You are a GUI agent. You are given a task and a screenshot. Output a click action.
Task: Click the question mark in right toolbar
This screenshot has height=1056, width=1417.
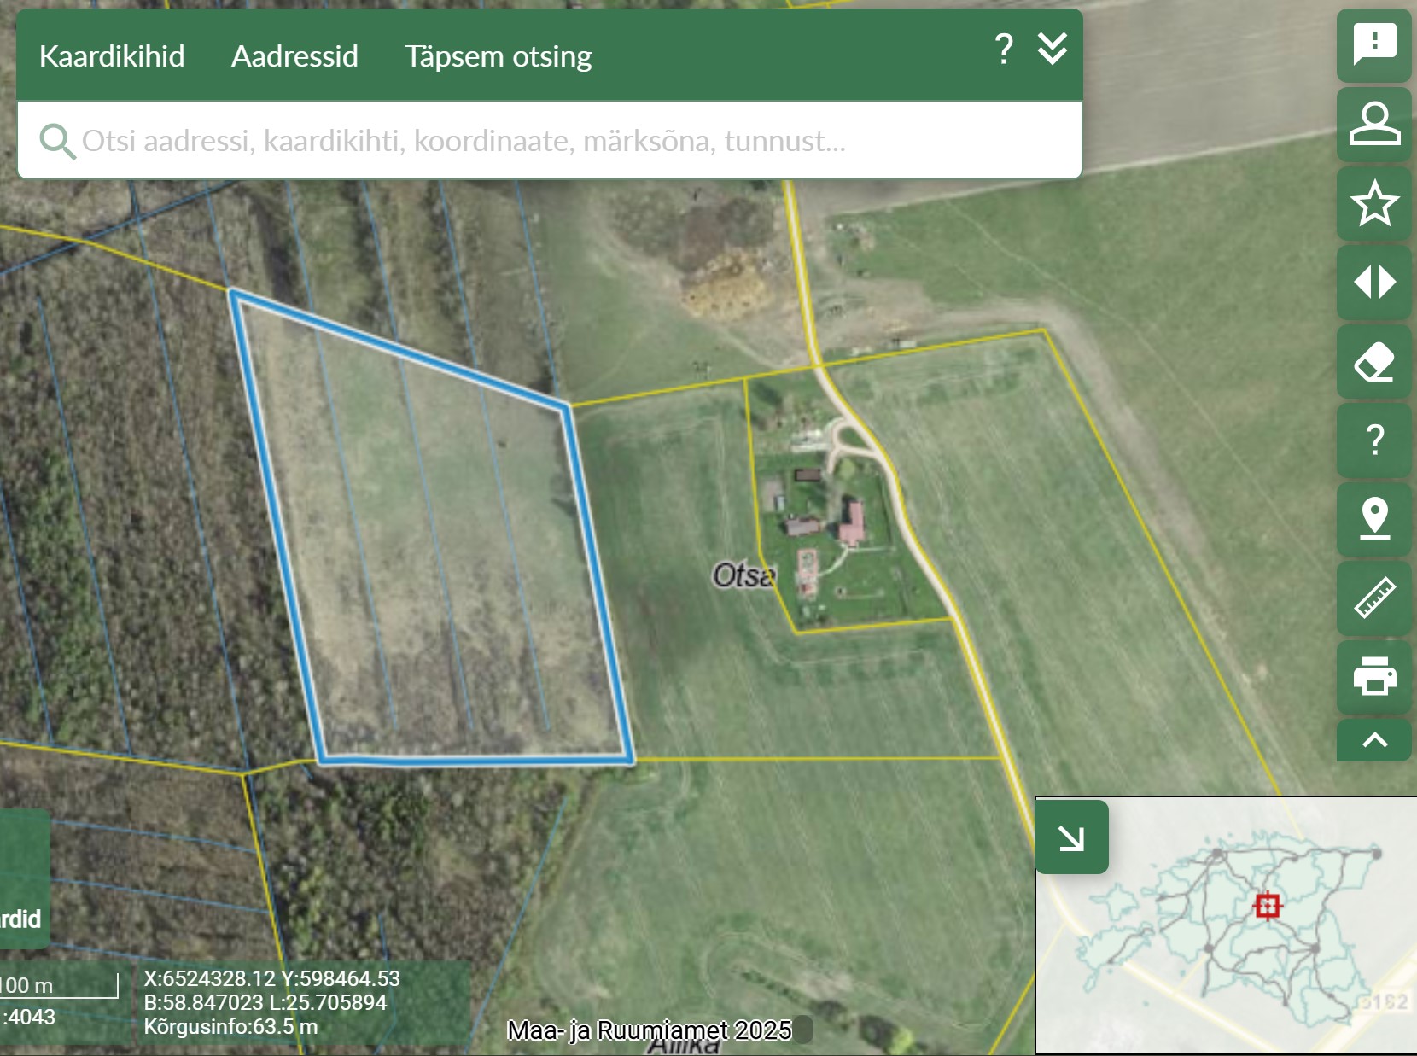point(1373,440)
